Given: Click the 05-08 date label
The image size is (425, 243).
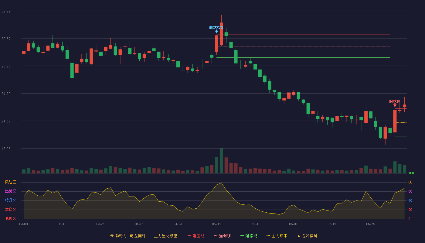Looking at the screenshot, I should 216,224.
